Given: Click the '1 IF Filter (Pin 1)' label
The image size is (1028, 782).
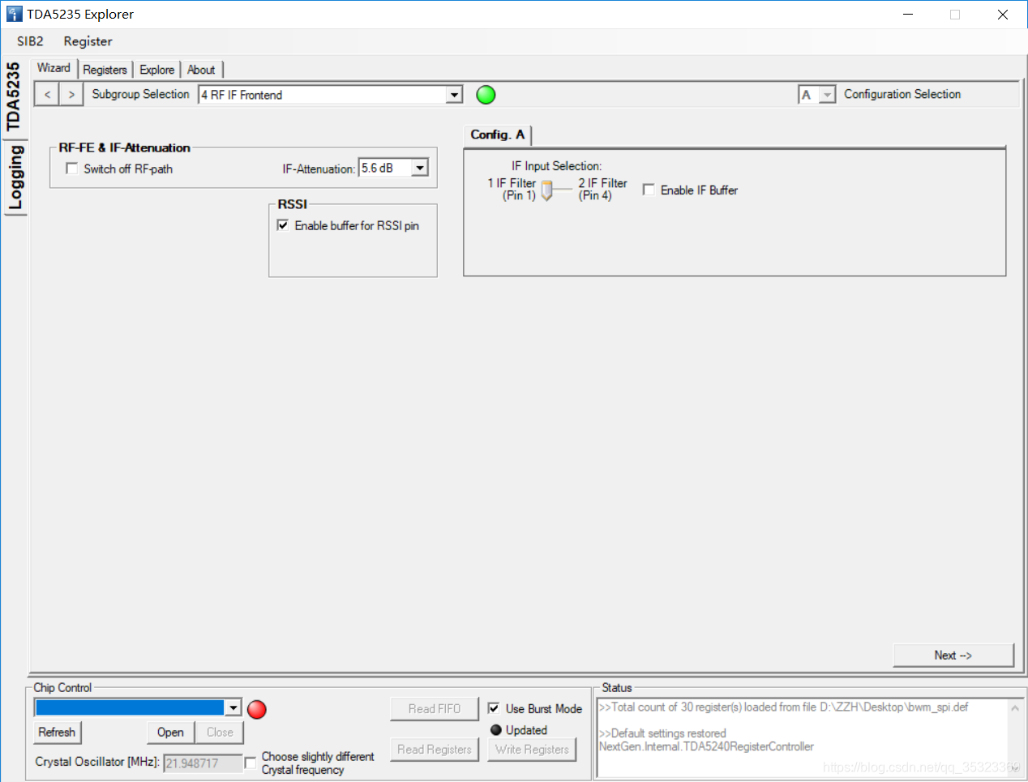Looking at the screenshot, I should (x=512, y=189).
